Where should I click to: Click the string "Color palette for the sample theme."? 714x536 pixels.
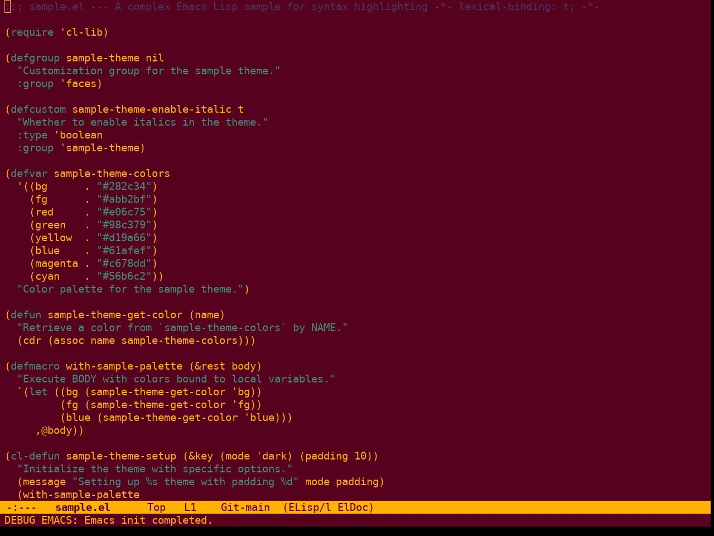point(131,289)
